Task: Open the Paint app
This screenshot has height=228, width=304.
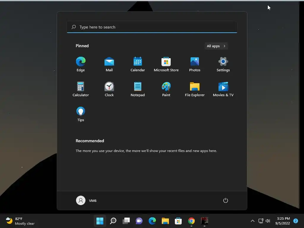Action: click(166, 89)
